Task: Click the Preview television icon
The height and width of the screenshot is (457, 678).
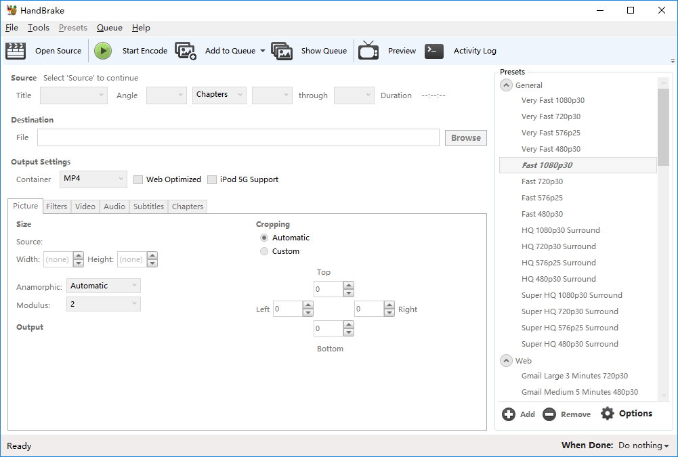Action: (x=368, y=50)
